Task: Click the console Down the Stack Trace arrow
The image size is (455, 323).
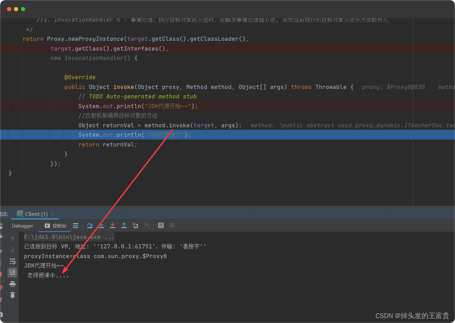Action: 13,250
